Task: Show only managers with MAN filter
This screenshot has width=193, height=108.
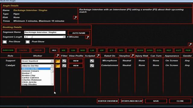Action: [x=140, y=50]
